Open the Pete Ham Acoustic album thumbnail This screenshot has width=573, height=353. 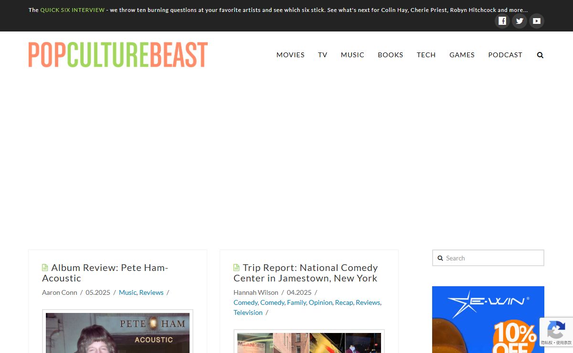pos(117,333)
